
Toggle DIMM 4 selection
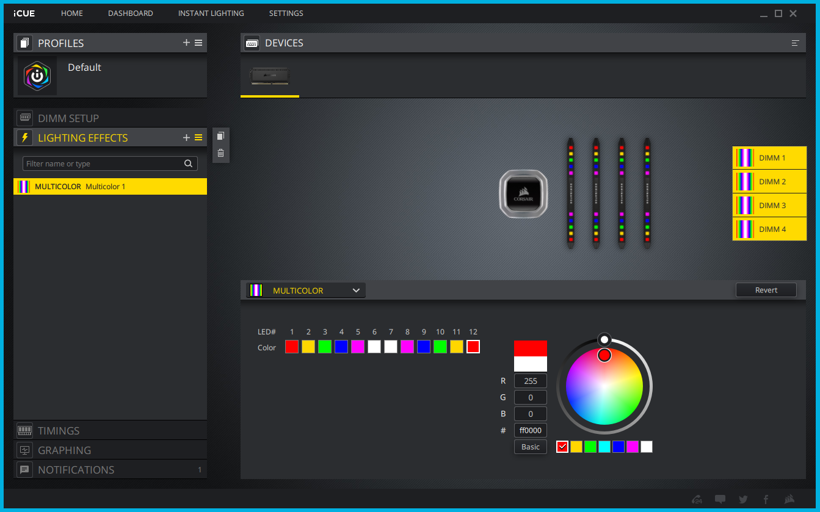click(x=769, y=229)
